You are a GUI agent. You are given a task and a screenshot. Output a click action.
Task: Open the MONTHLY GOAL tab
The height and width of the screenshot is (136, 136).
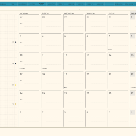(x=42, y=4)
